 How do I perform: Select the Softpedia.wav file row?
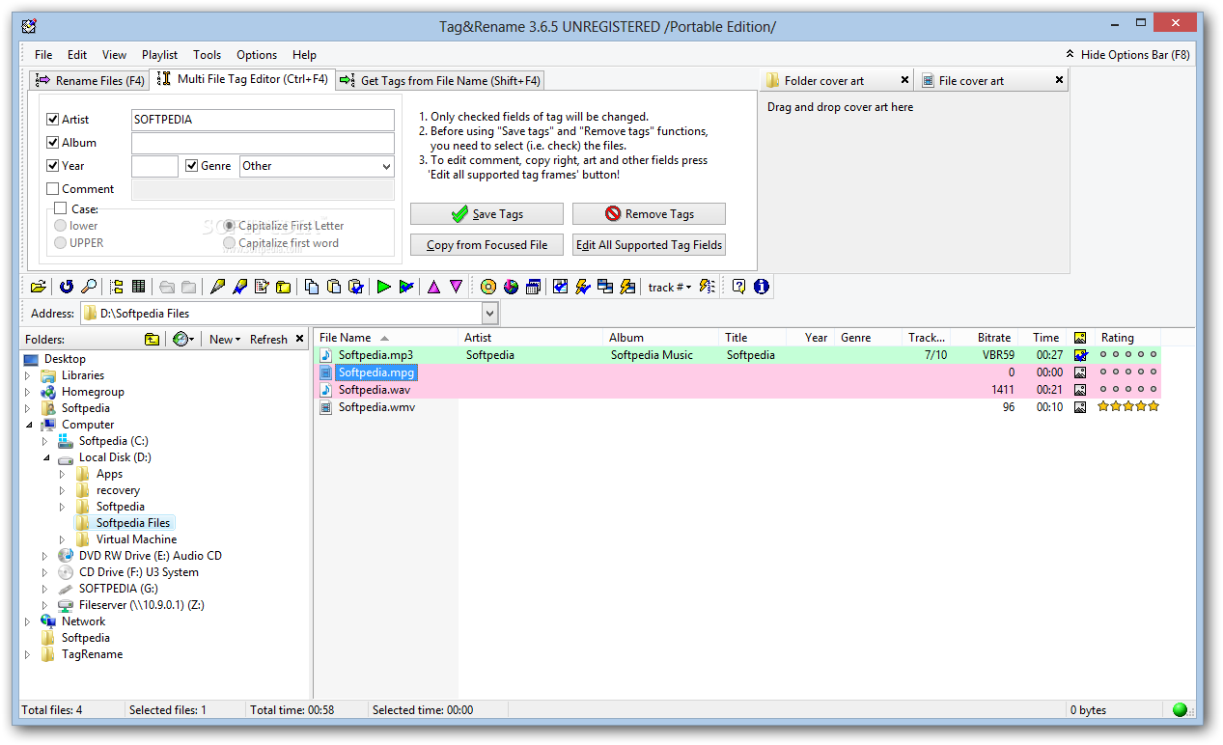tap(738, 390)
